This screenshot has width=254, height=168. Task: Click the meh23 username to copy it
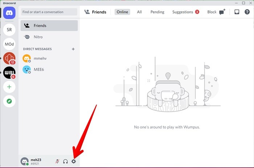click(36, 160)
